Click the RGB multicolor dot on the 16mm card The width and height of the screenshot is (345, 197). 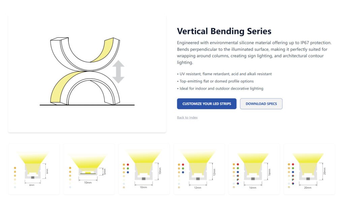click(x=238, y=179)
